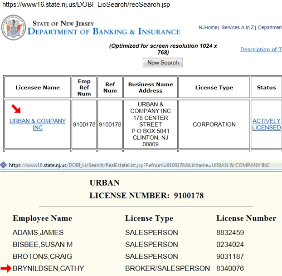The image size is (282, 276).
Task: Click the Departments link in header
Action: 270,27
